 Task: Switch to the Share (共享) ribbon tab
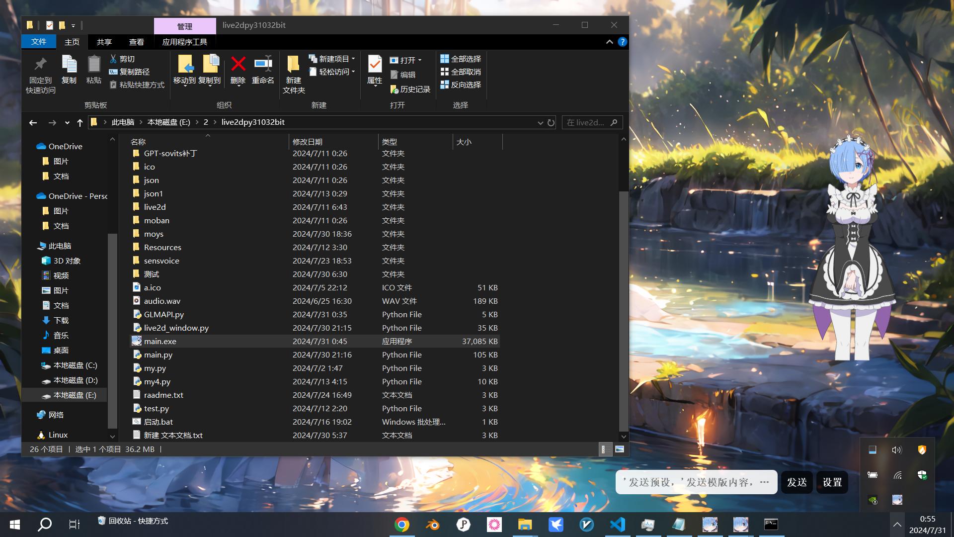[x=104, y=42]
